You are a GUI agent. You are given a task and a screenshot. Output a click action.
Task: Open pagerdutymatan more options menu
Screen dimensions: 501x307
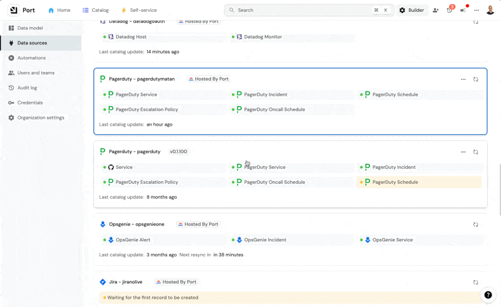[x=463, y=79]
